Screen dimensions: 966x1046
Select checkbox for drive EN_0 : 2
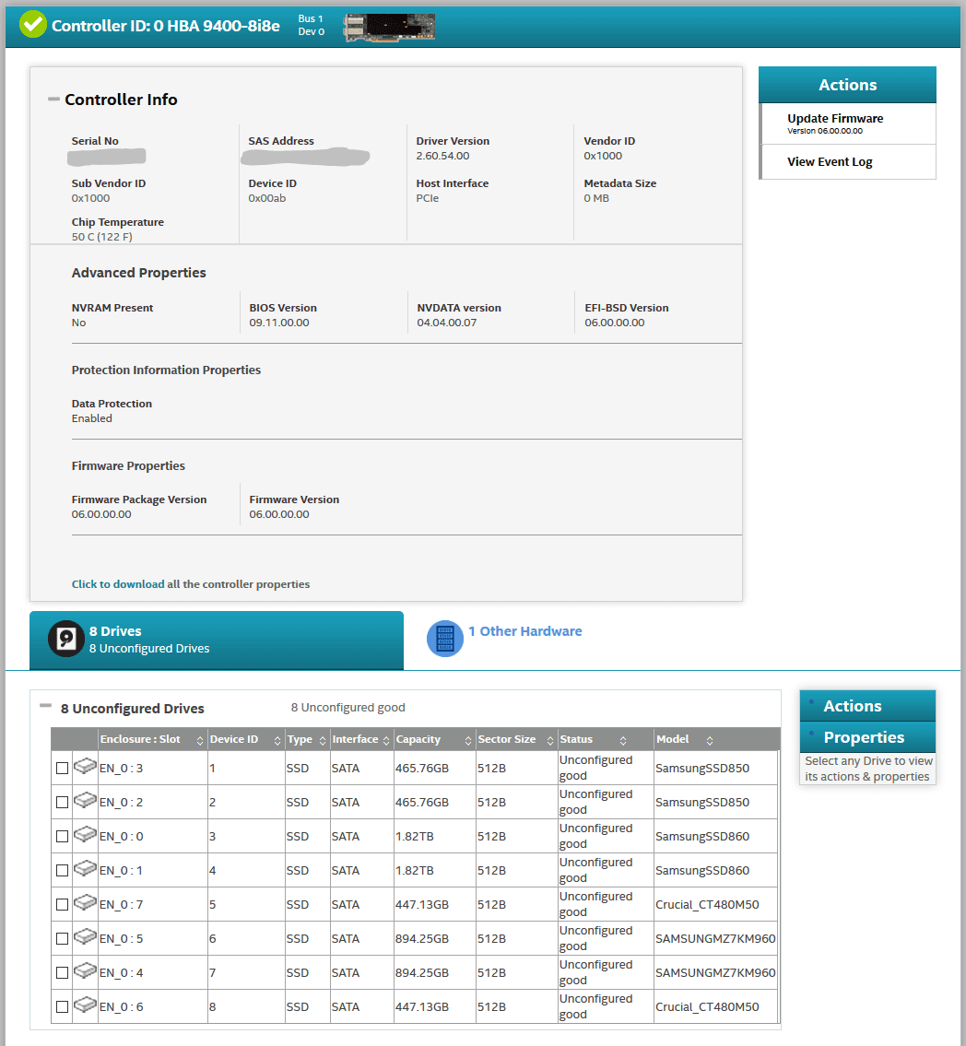(x=62, y=803)
